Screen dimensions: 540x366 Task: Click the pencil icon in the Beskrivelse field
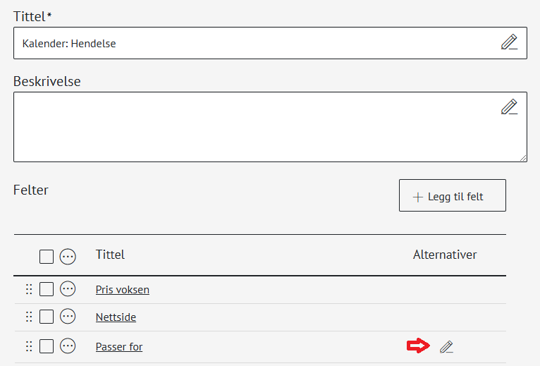click(509, 107)
